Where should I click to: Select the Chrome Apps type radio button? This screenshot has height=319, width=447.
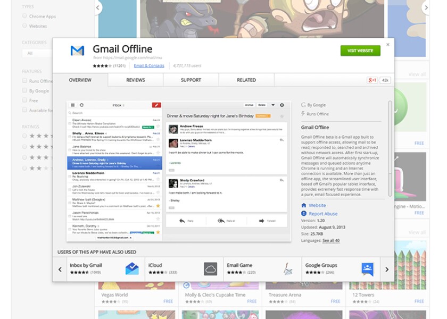click(x=24, y=16)
